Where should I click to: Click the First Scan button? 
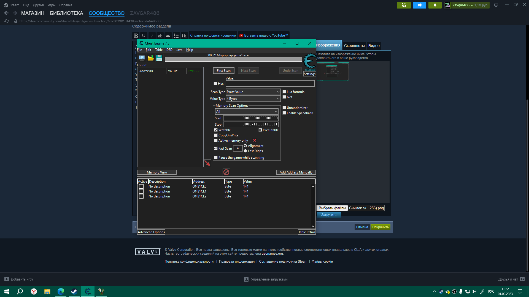223,71
